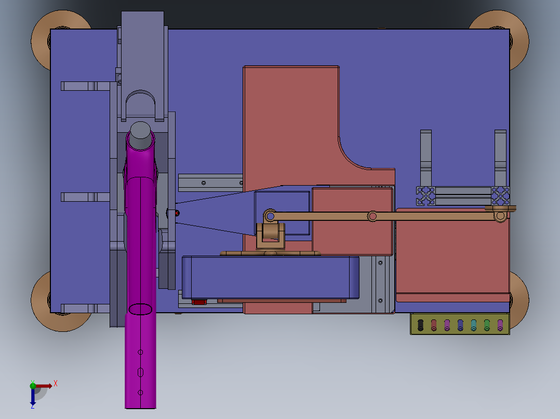Select the X axis label on triad
Screen dimensions: 560x419
pyautogui.click(x=56, y=384)
